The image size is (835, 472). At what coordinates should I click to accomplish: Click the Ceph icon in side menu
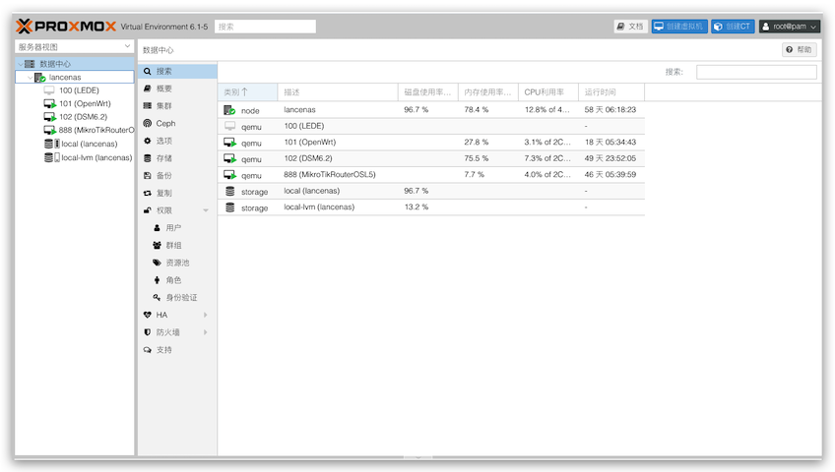pyautogui.click(x=148, y=123)
